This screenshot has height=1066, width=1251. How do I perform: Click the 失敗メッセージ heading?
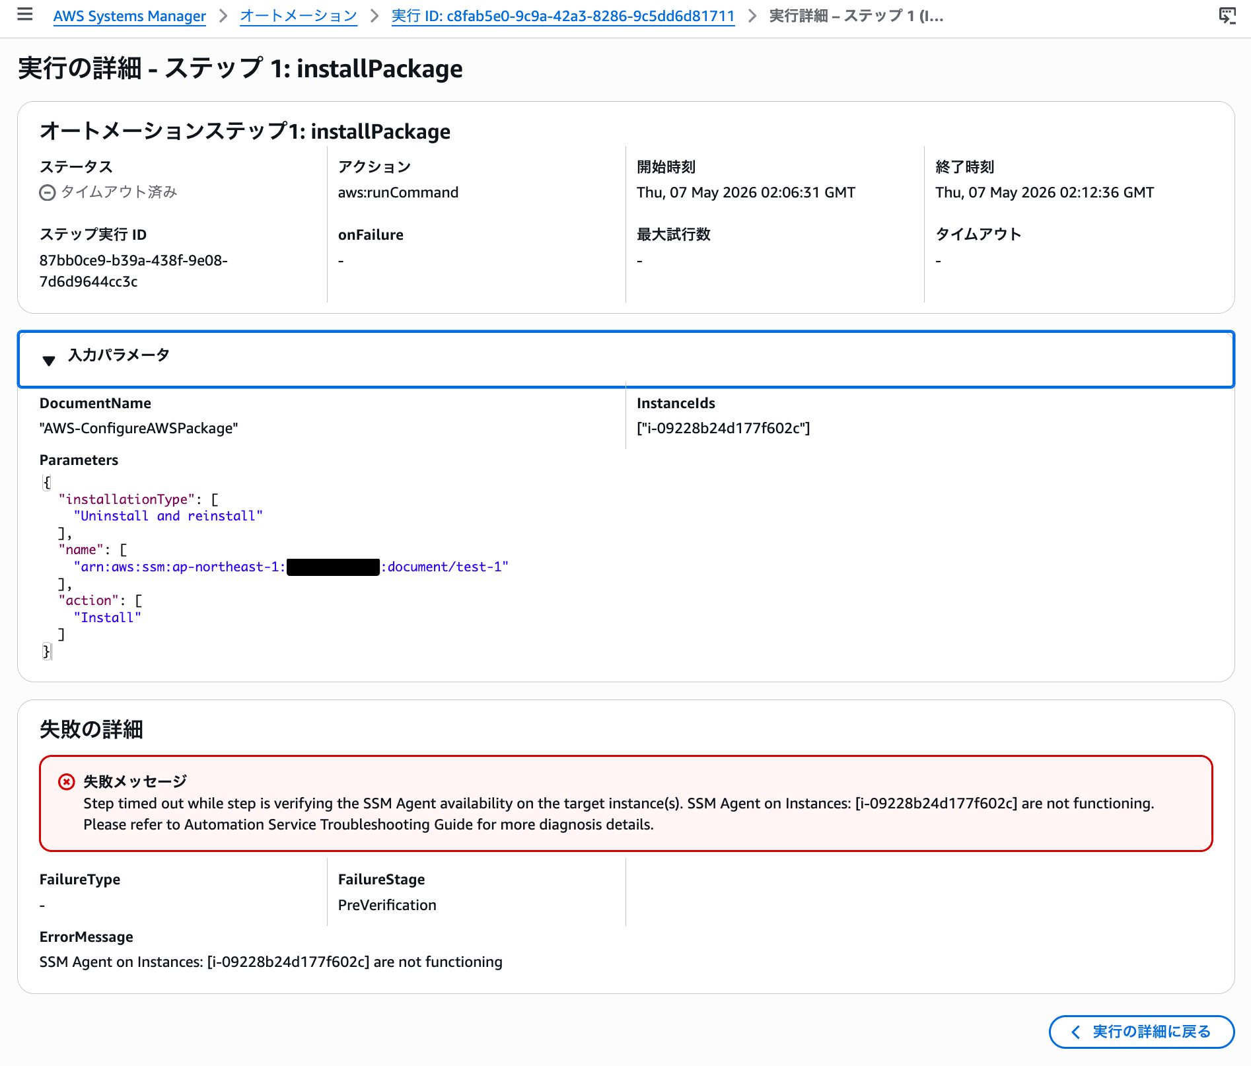[135, 781]
